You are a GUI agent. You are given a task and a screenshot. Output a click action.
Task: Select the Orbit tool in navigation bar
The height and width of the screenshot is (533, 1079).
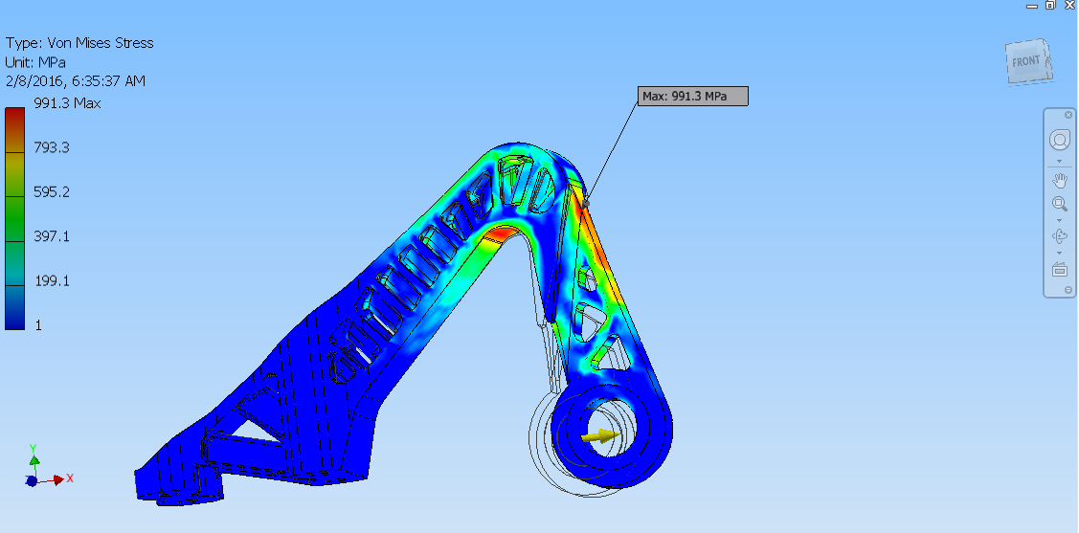(x=1060, y=236)
